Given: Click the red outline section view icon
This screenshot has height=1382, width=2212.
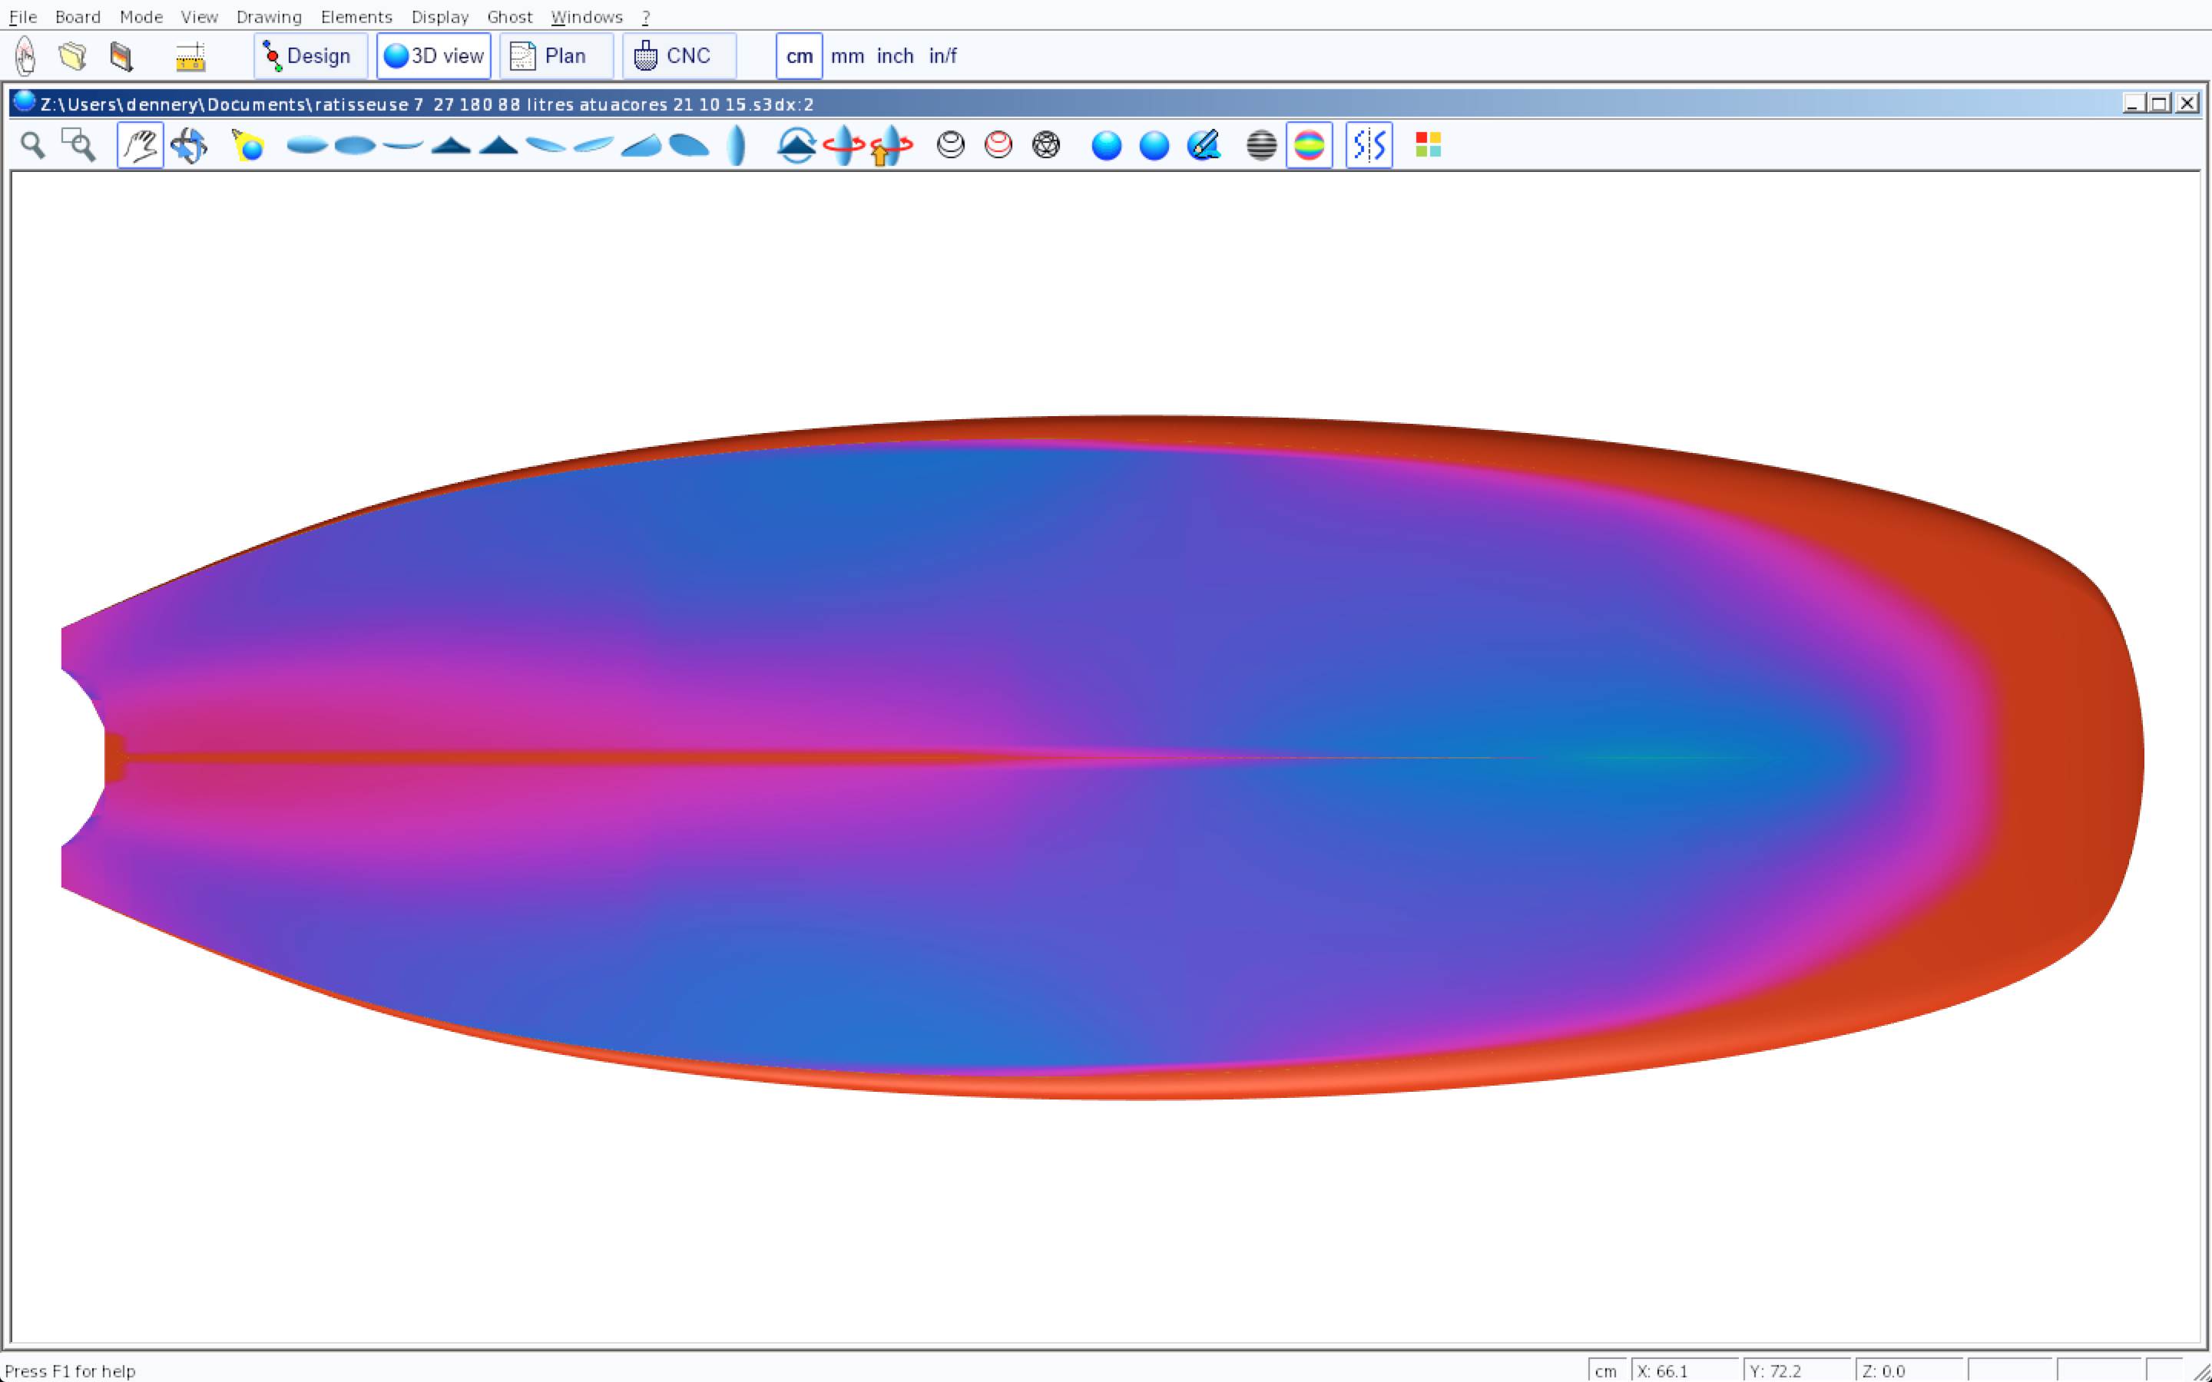Looking at the screenshot, I should point(998,145).
